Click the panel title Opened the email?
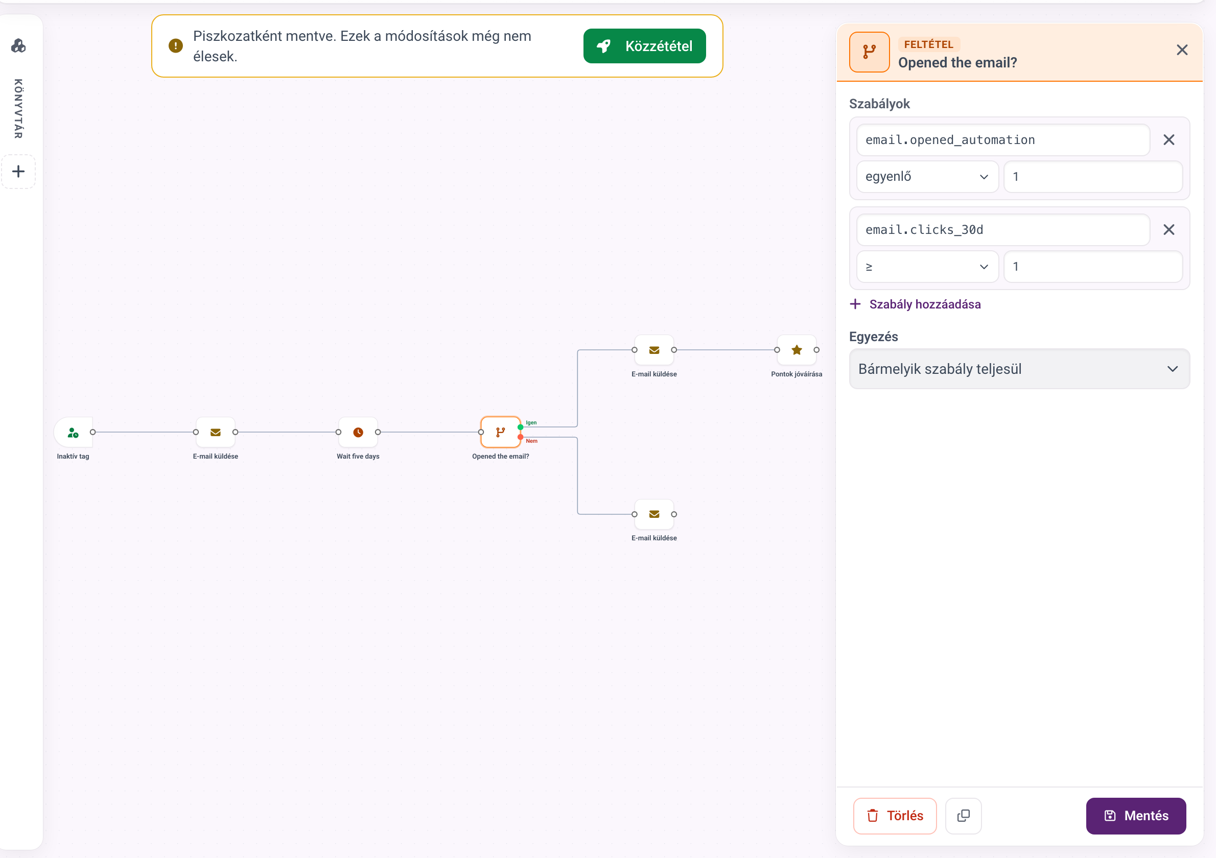The height and width of the screenshot is (858, 1216). [957, 62]
